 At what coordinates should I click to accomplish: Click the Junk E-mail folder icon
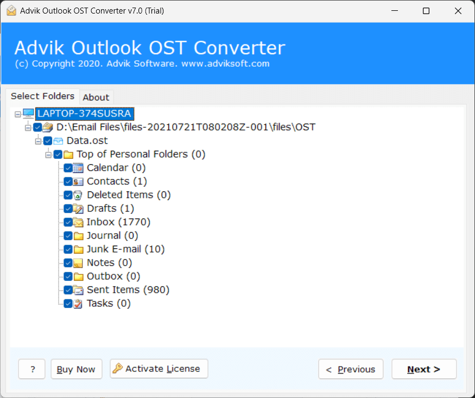point(78,249)
